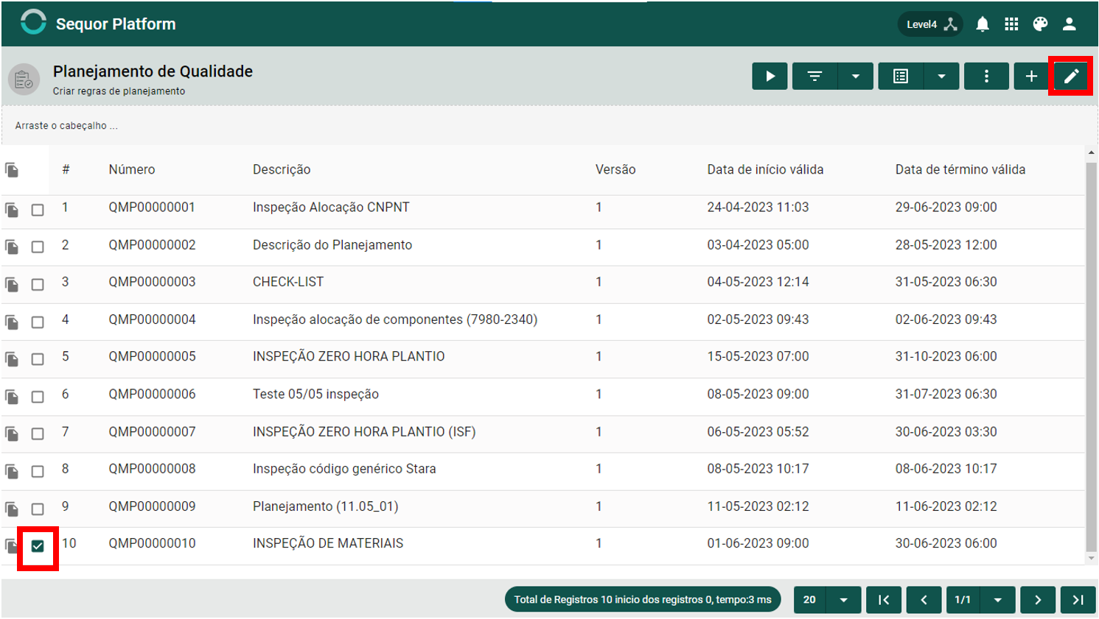The image size is (1099, 619).
Task: Sort by Data de término válida header
Action: coord(960,169)
